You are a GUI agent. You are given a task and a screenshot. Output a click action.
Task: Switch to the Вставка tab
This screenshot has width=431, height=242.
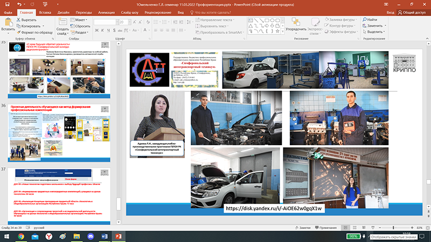[45, 12]
